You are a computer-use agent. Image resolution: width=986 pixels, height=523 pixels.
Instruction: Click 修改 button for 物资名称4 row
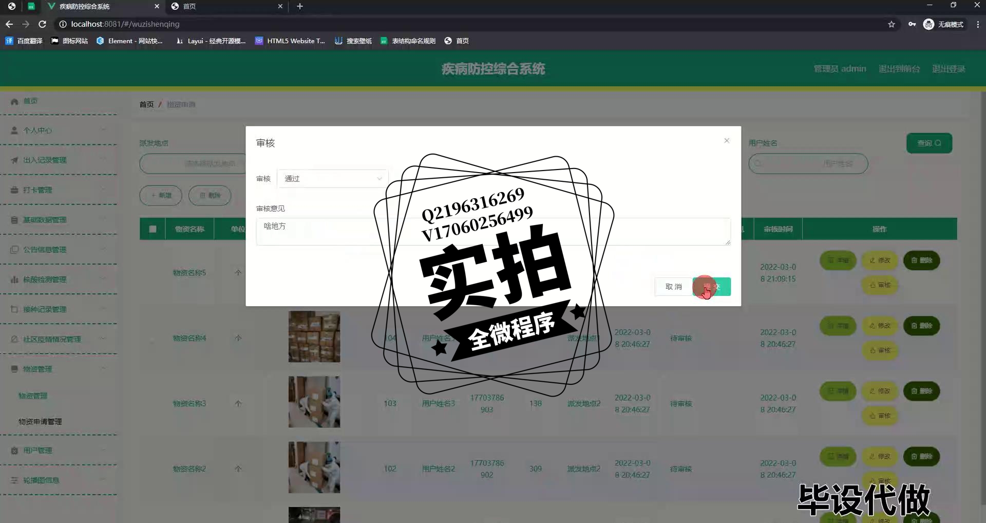[880, 326]
